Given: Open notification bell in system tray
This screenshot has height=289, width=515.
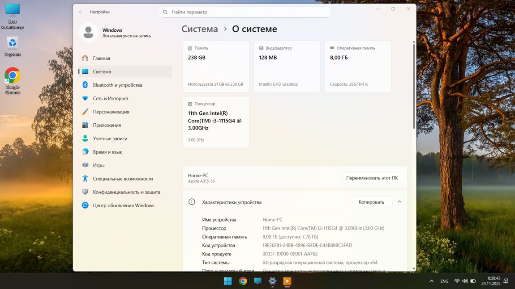Looking at the screenshot, I should point(506,281).
